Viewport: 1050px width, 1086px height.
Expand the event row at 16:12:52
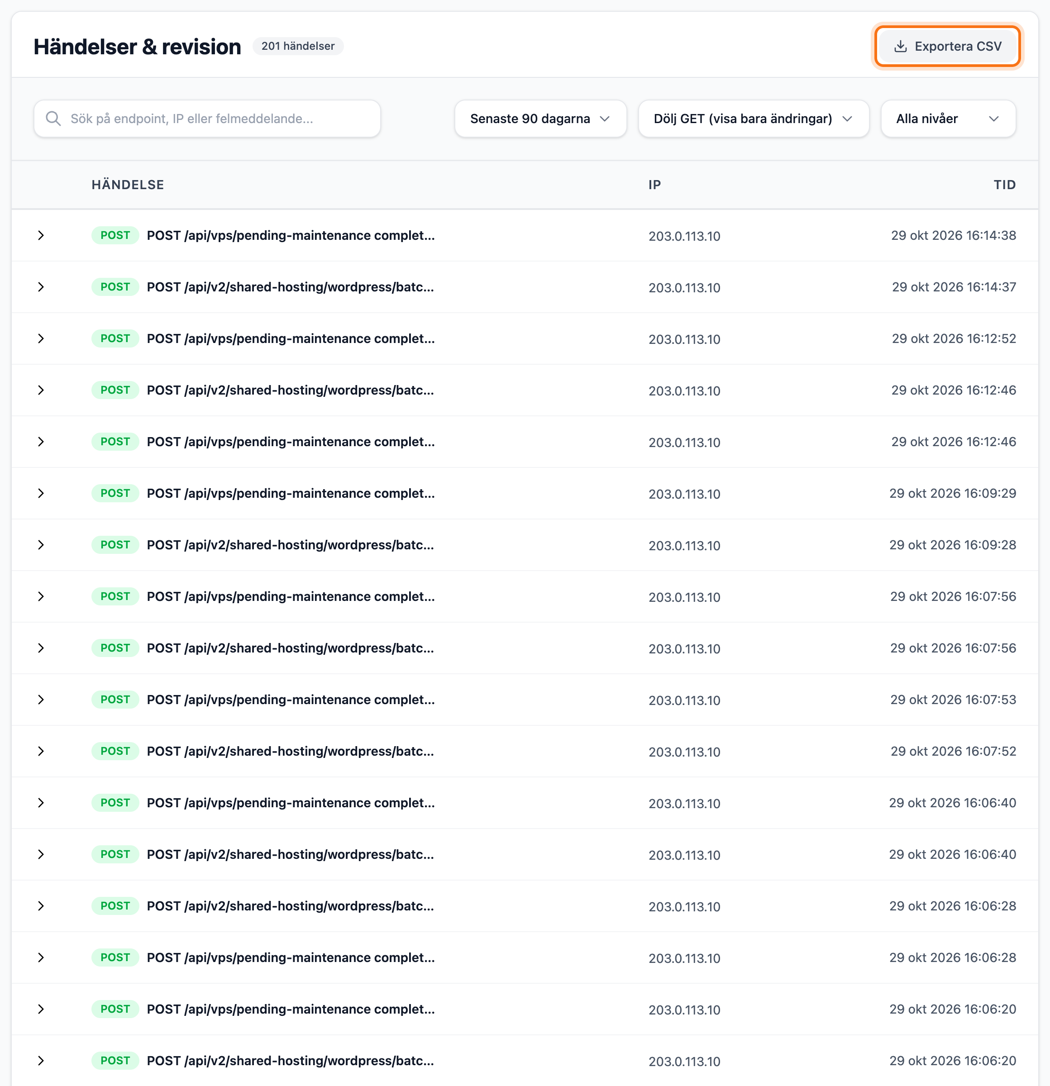click(41, 338)
